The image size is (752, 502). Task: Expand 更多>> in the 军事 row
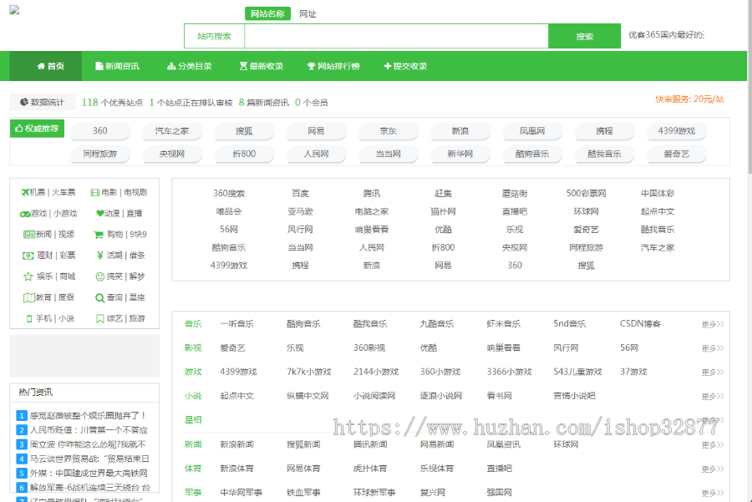point(712,494)
